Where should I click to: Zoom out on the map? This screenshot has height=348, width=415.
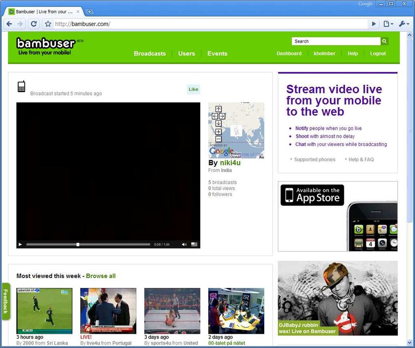218,139
